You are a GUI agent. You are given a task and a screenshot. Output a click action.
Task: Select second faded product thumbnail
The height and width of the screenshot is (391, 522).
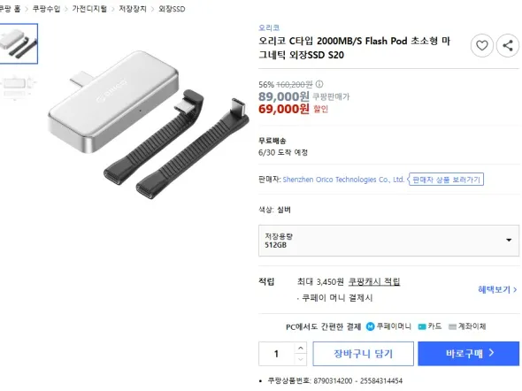pyautogui.click(x=19, y=87)
